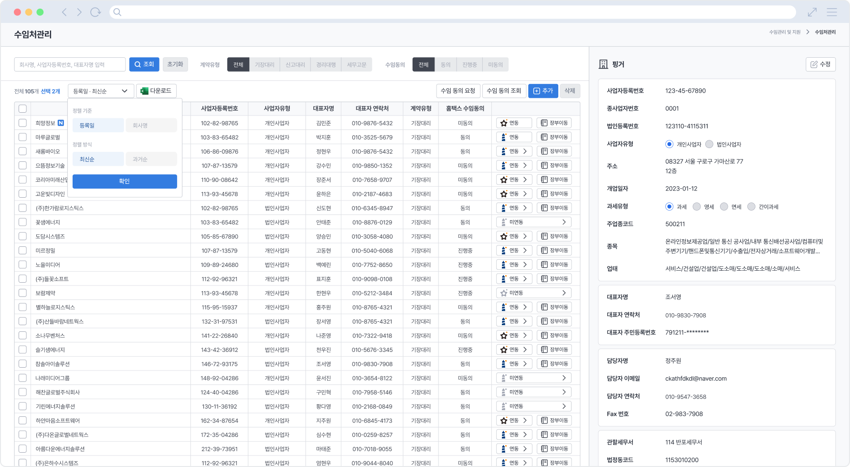Go back using the browser back arrow
850x467 pixels.
[x=64, y=12]
